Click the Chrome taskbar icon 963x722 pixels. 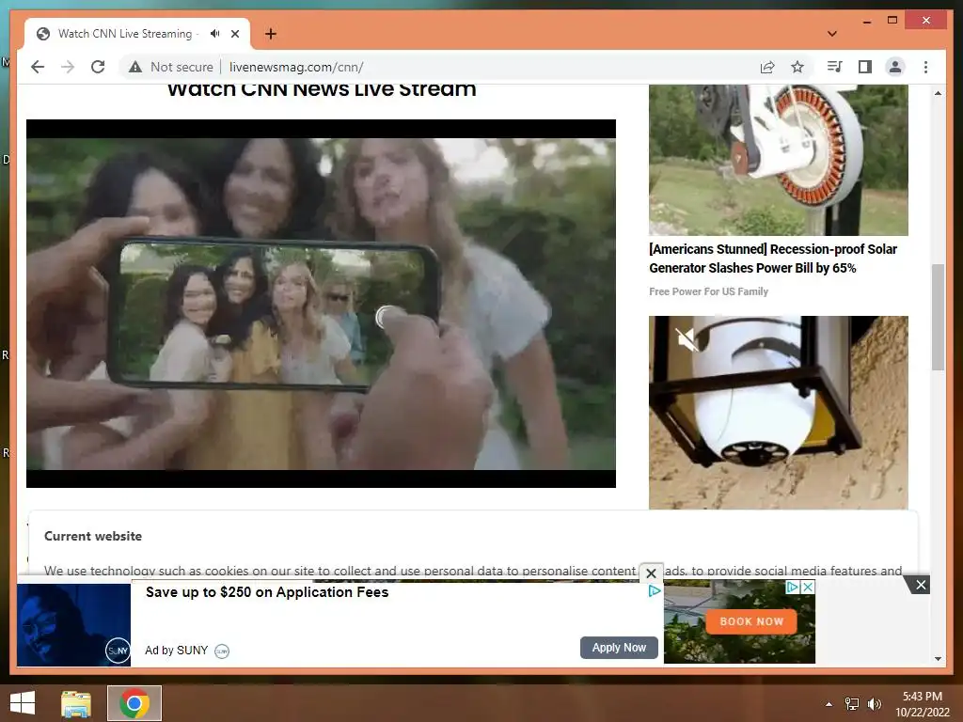(134, 703)
